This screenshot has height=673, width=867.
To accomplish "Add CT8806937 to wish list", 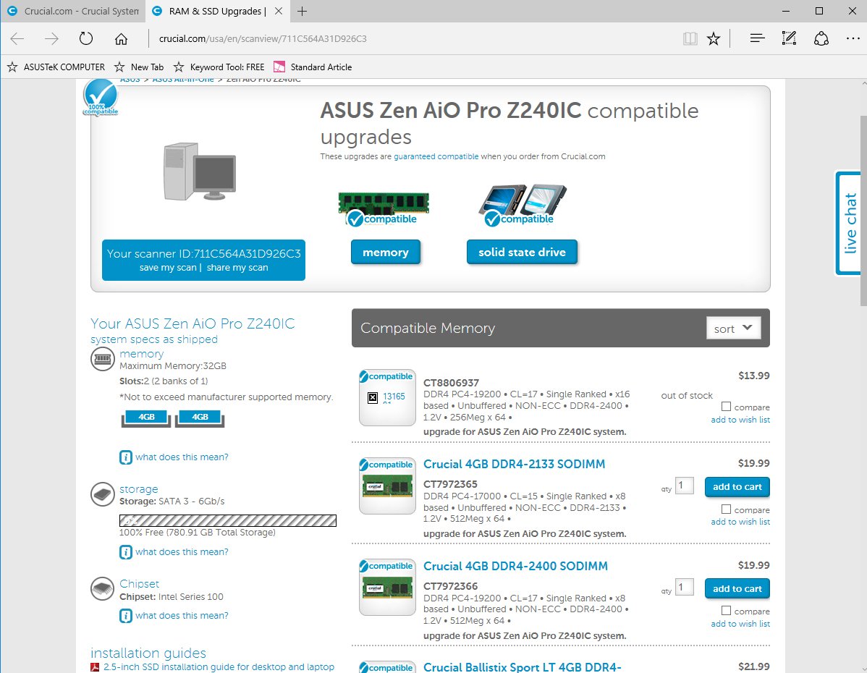I will pos(740,420).
